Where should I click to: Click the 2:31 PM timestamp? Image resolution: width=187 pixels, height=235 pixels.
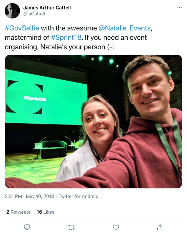pos(13,196)
